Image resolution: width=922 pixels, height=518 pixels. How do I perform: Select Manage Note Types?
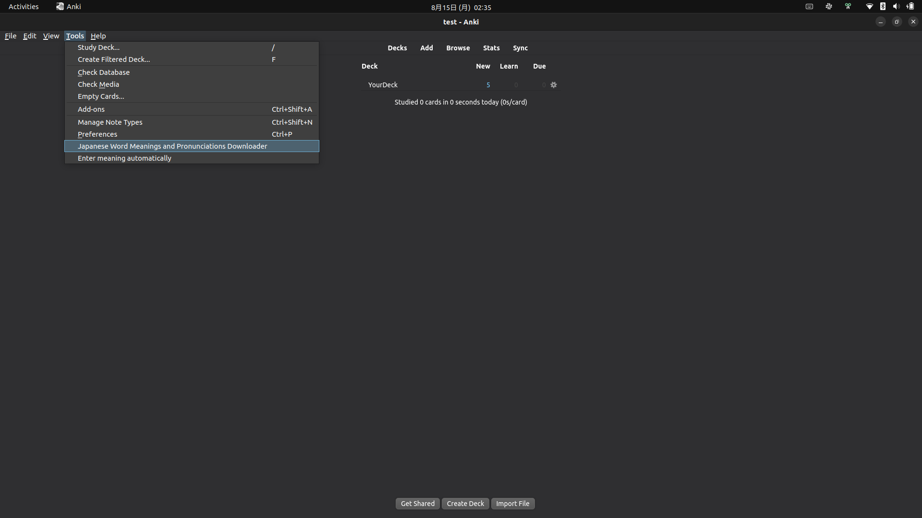[192, 122]
